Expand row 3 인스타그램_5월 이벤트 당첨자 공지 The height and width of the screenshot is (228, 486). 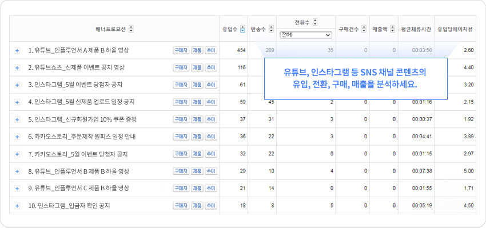(17, 85)
